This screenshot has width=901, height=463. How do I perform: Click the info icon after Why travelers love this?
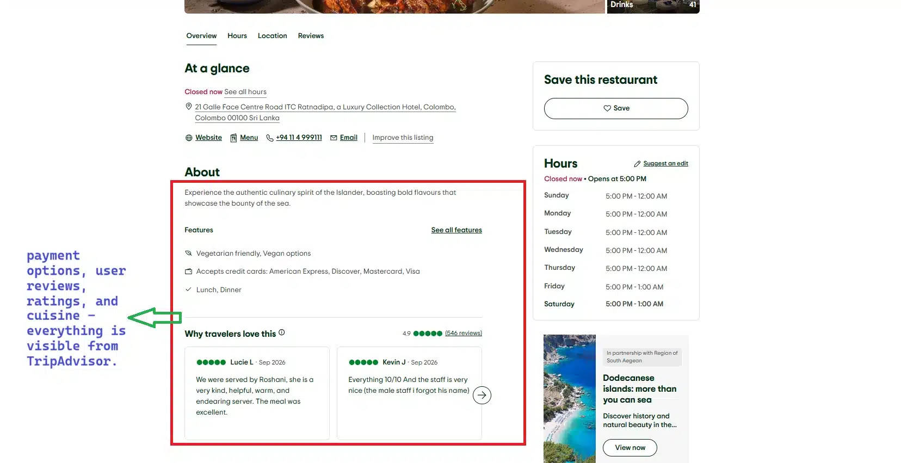pyautogui.click(x=282, y=332)
